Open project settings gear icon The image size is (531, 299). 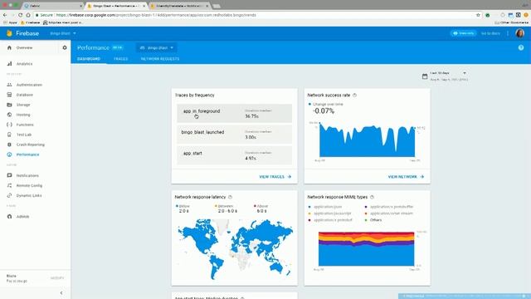65,48
